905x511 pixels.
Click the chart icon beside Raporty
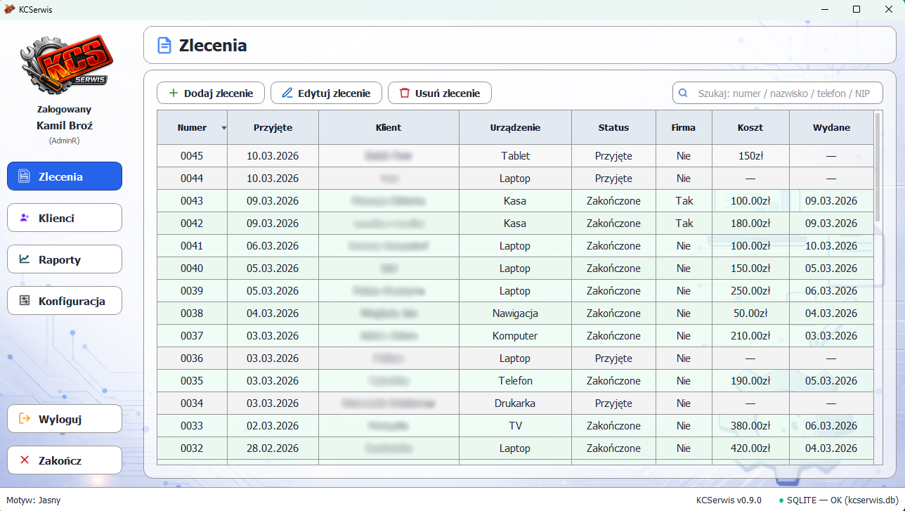[x=25, y=259]
